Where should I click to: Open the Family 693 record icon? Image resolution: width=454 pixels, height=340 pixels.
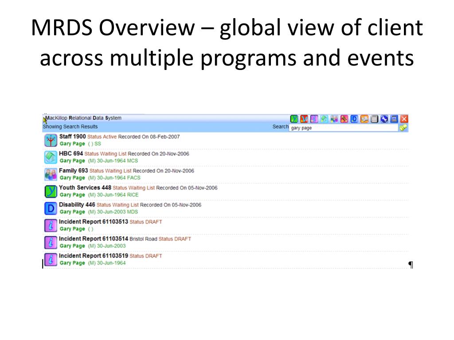pos(51,174)
